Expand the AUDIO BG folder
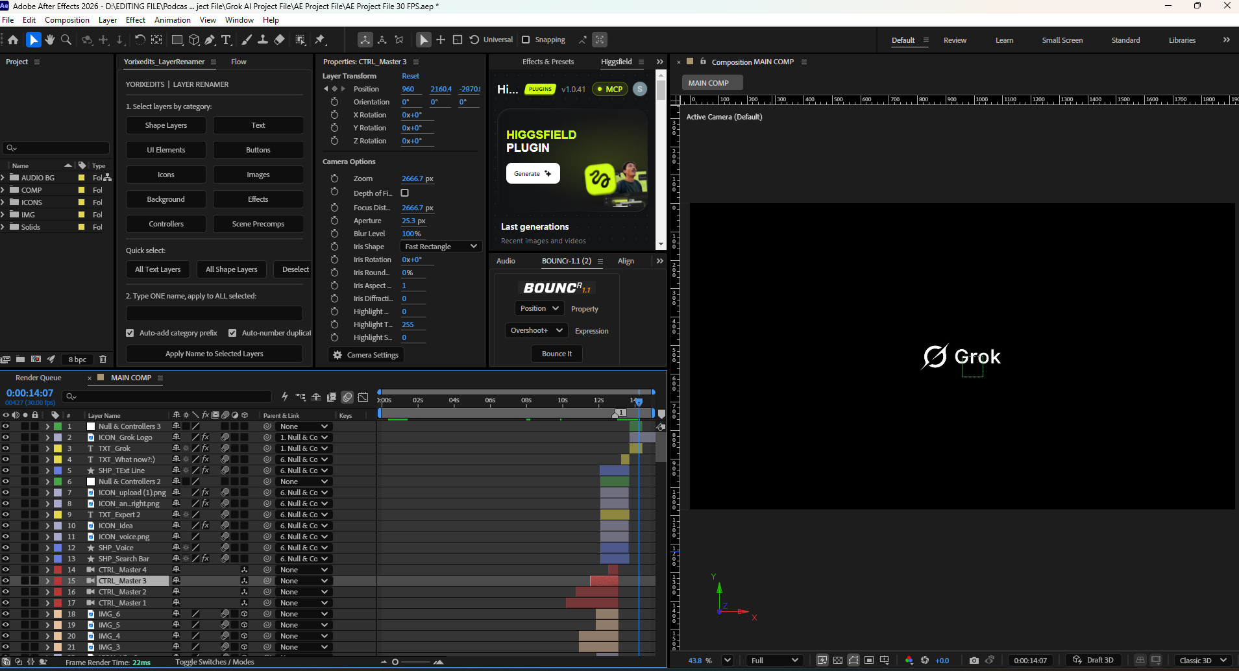The image size is (1239, 671). tap(3, 177)
